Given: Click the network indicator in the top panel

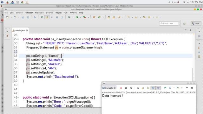Looking at the screenshot, I should tap(184, 2).
